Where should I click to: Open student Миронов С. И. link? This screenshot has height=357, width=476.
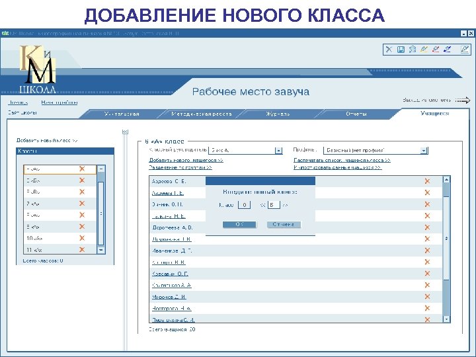click(169, 297)
